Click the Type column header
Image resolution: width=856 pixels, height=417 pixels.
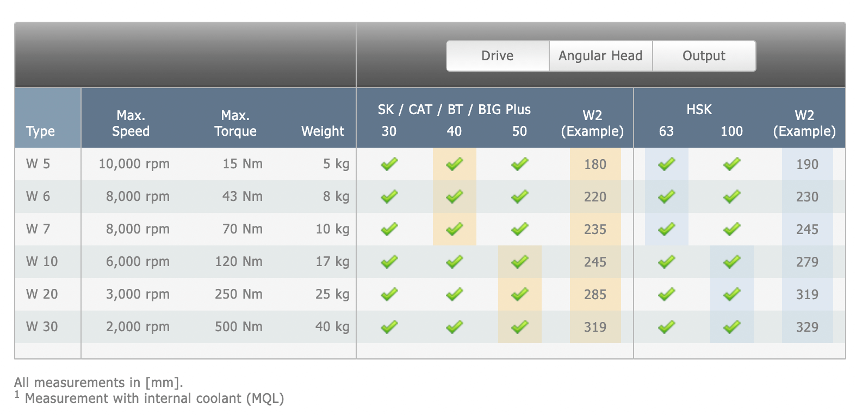(41, 131)
